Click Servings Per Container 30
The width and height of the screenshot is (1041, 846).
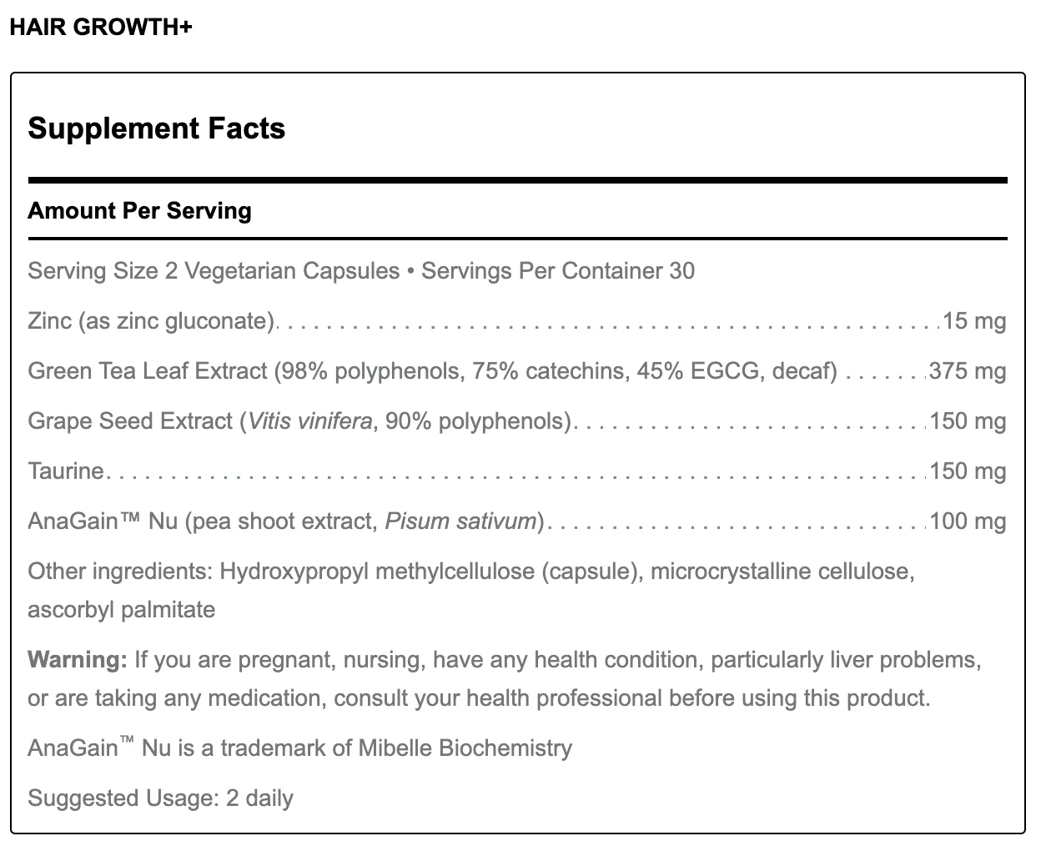click(x=558, y=271)
